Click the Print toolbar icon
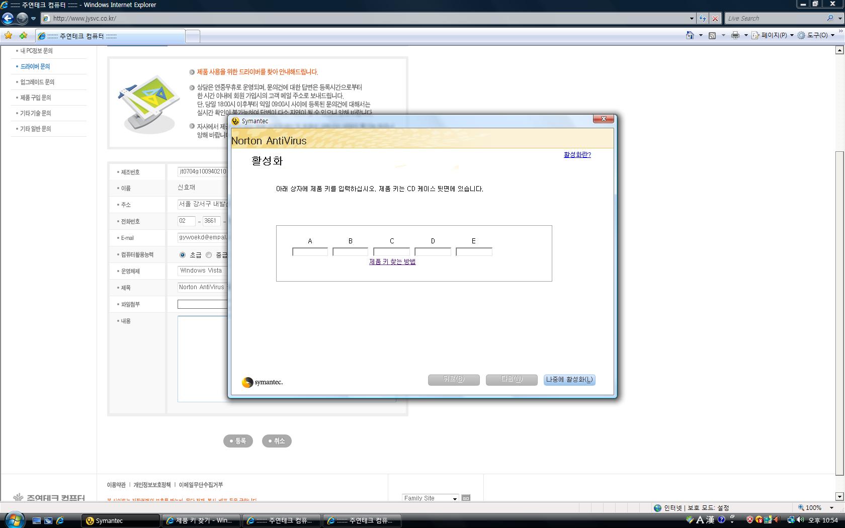The width and height of the screenshot is (845, 528). tap(735, 35)
